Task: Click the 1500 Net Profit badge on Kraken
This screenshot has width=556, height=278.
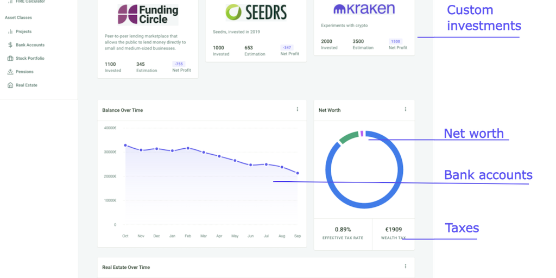Action: coord(395,41)
